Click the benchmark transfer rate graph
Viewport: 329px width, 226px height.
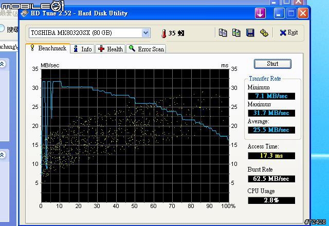pyautogui.click(x=135, y=136)
